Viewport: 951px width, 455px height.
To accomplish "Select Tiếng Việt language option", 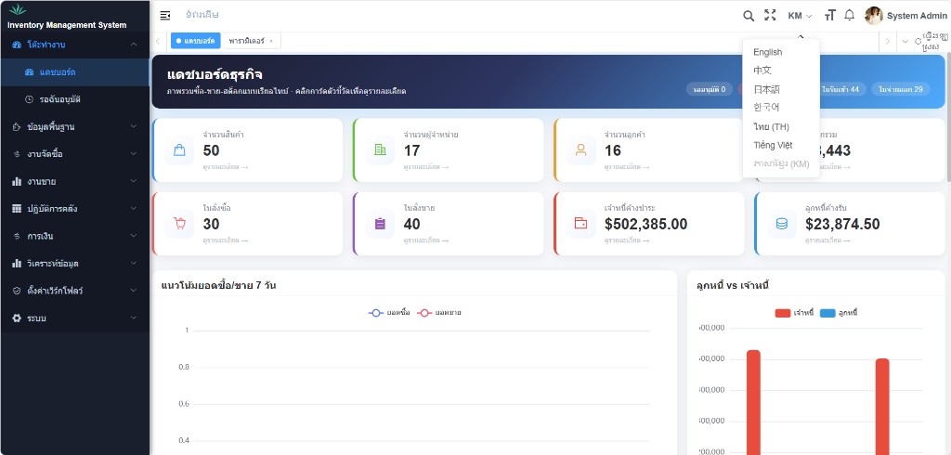I will coord(781,145).
